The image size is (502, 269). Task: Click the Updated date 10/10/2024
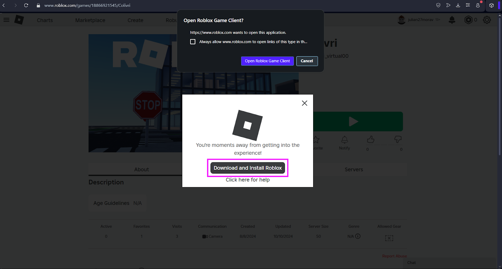pos(283,236)
